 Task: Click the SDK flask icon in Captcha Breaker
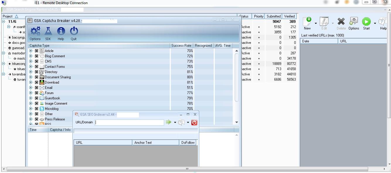(48, 30)
